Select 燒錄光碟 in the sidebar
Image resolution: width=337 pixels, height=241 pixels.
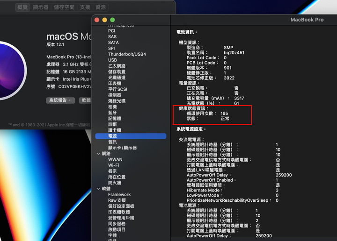pos(117,101)
